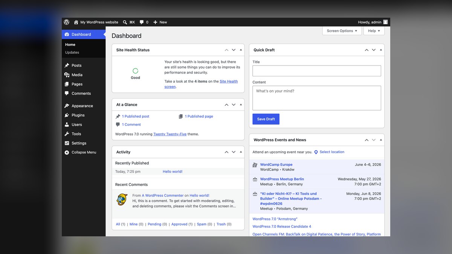452x254 pixels.
Task: Click the admin avatar in the toolbar
Action: pos(385,22)
